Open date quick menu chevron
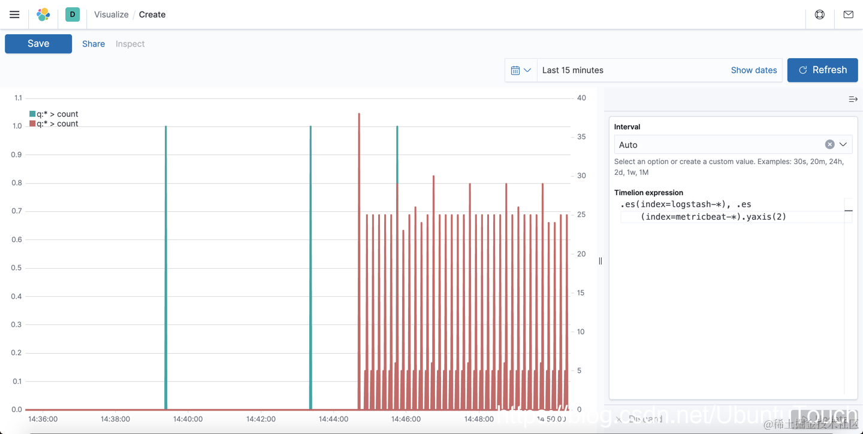This screenshot has width=863, height=434. 527,70
